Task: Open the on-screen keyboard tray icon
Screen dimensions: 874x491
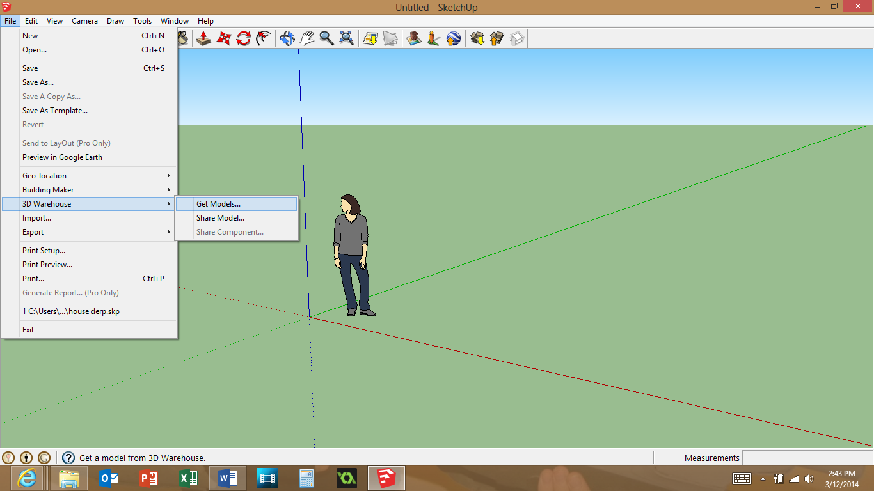Action: coord(742,478)
